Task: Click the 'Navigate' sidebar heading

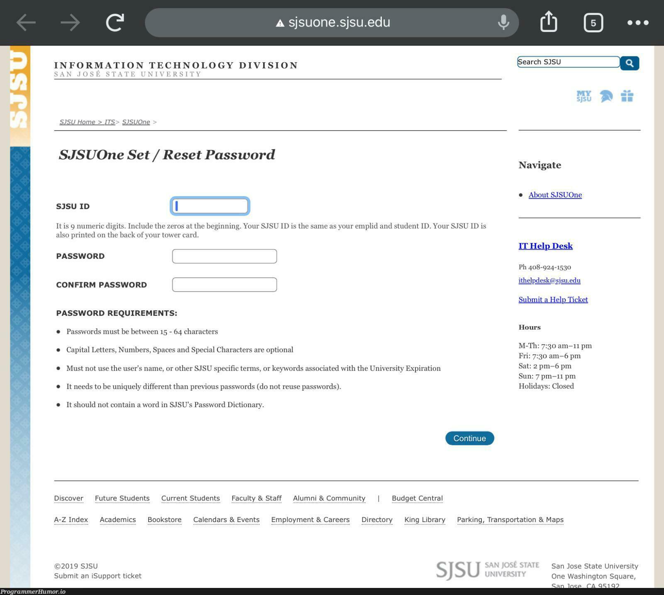Action: (x=539, y=165)
